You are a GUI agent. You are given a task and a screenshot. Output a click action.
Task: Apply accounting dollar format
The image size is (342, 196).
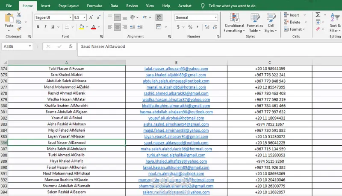178,27
